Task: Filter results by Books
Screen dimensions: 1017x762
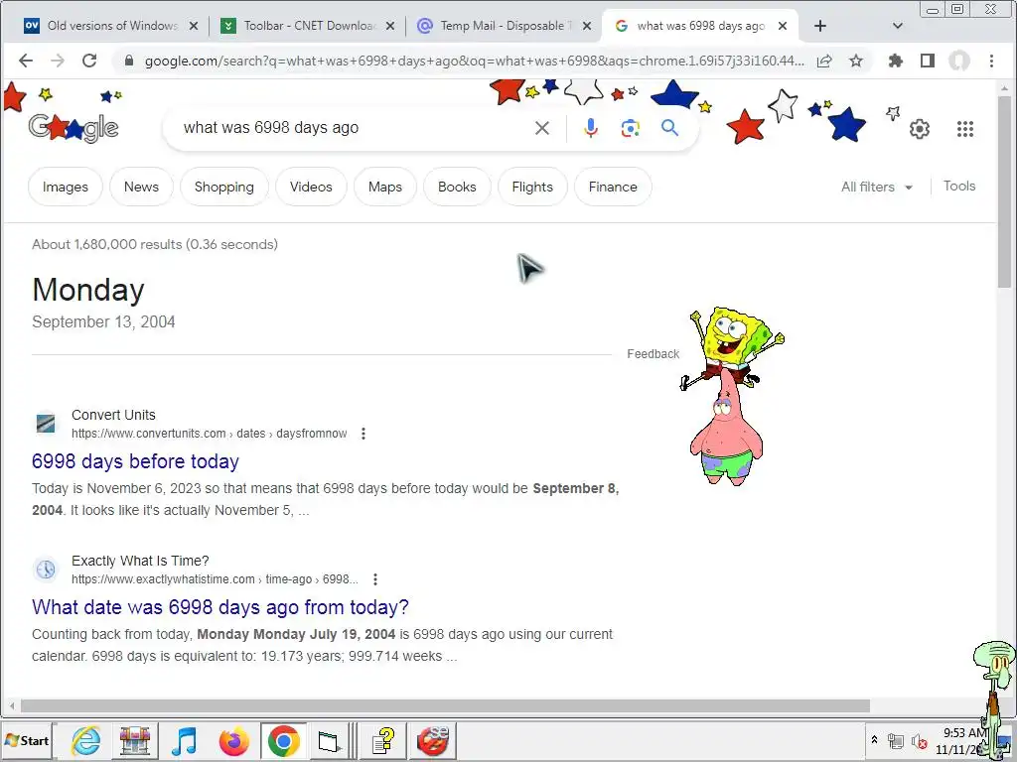Action: coord(457,187)
